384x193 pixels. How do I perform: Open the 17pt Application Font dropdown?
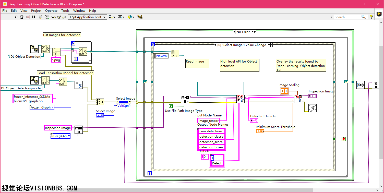pos(87,17)
